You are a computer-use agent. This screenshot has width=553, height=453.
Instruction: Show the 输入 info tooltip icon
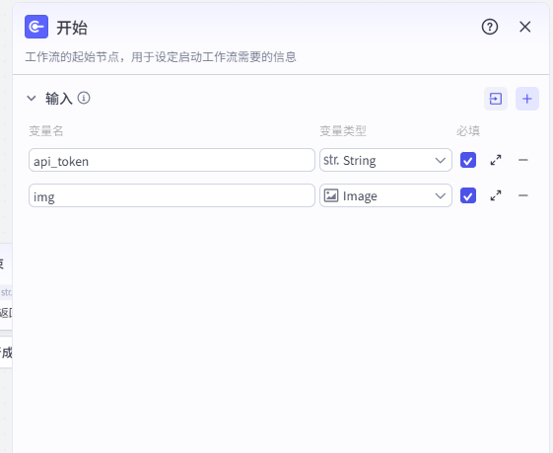point(84,98)
